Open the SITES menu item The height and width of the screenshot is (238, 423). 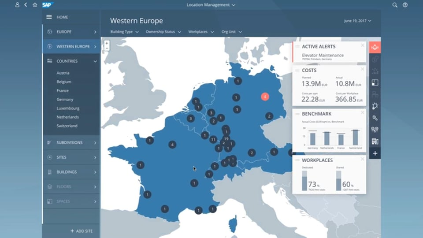tap(71, 157)
